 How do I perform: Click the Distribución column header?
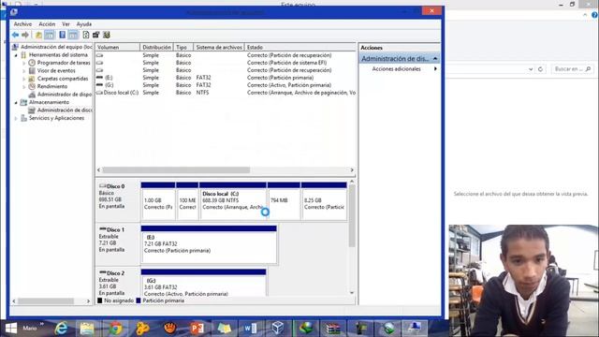coord(156,48)
